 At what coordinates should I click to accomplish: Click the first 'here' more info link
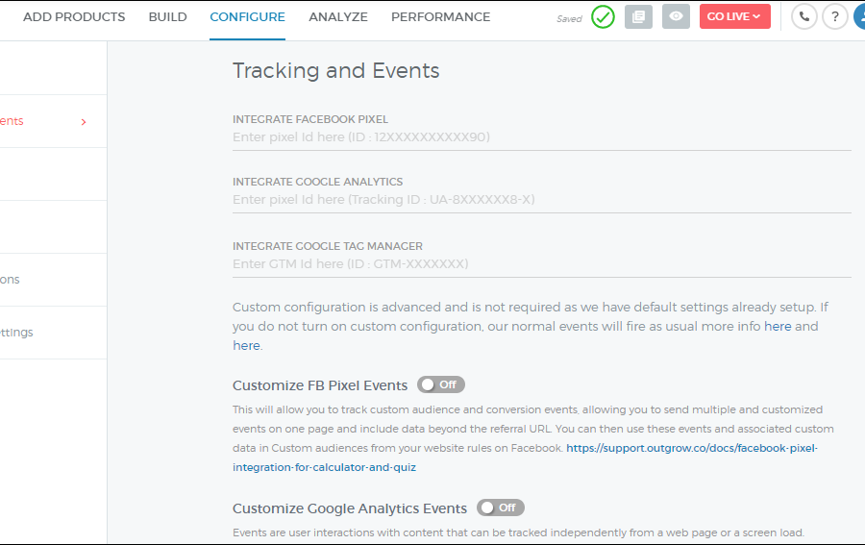778,327
